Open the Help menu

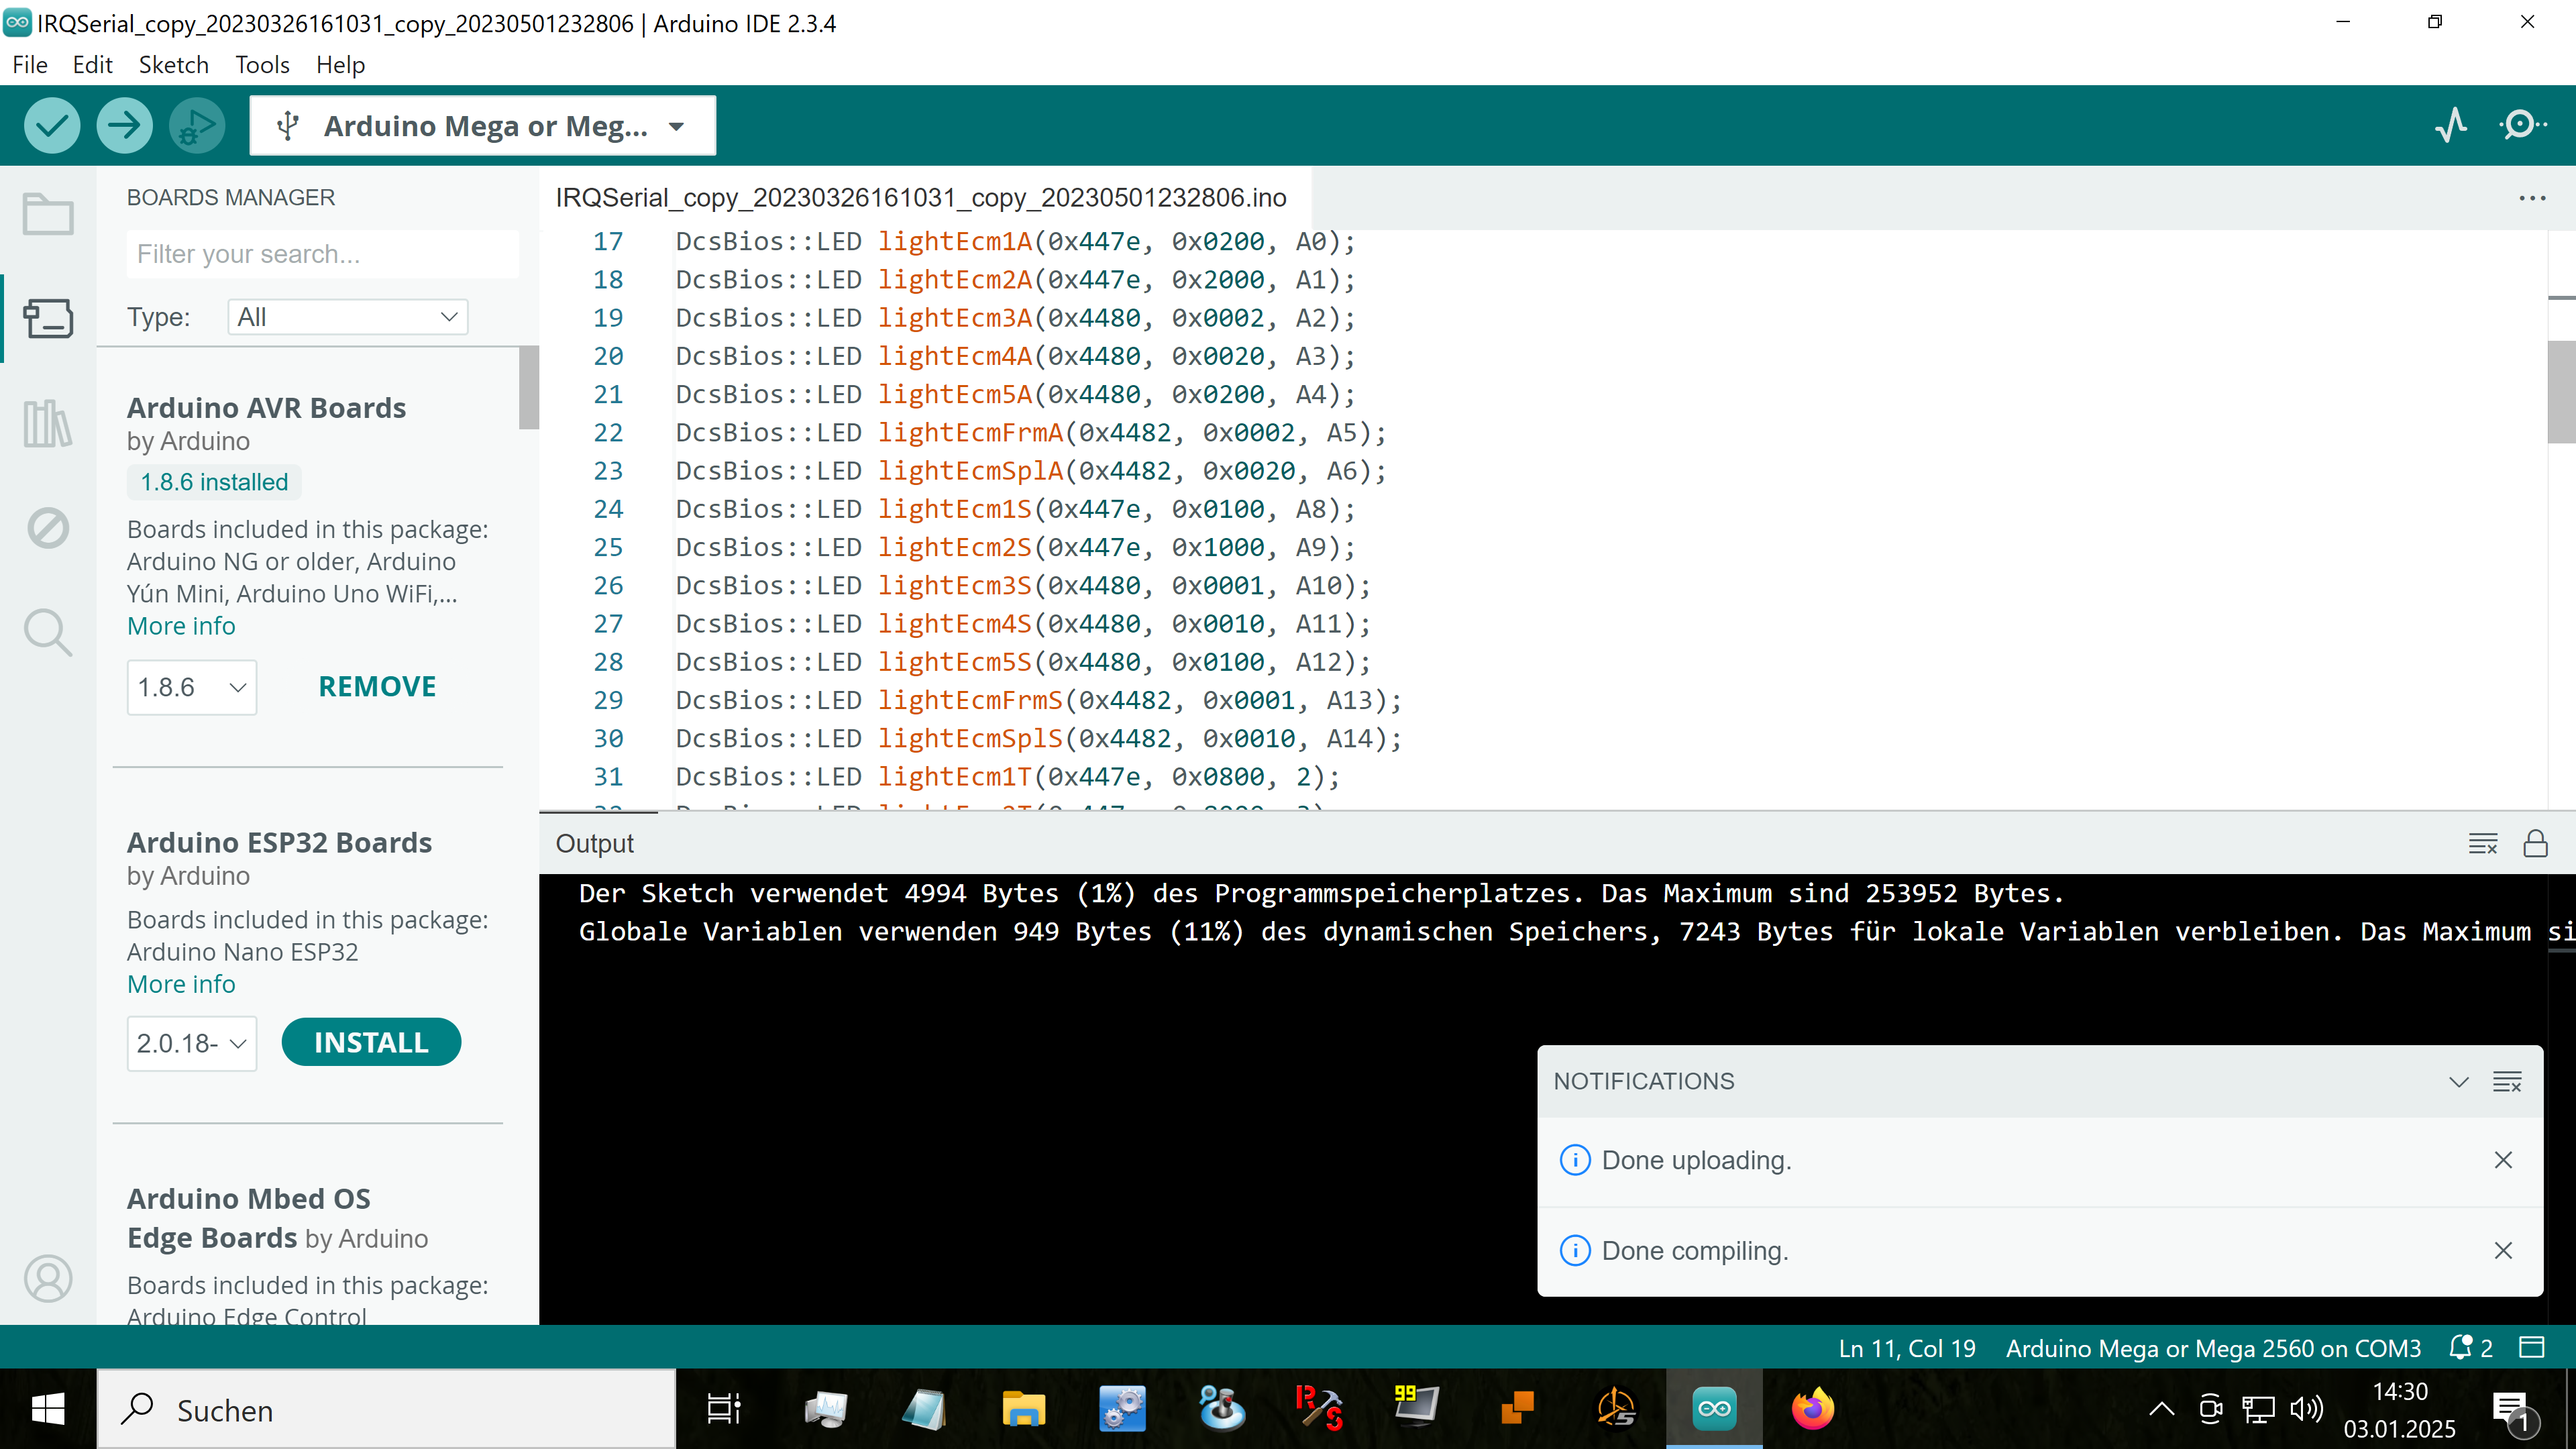[340, 65]
